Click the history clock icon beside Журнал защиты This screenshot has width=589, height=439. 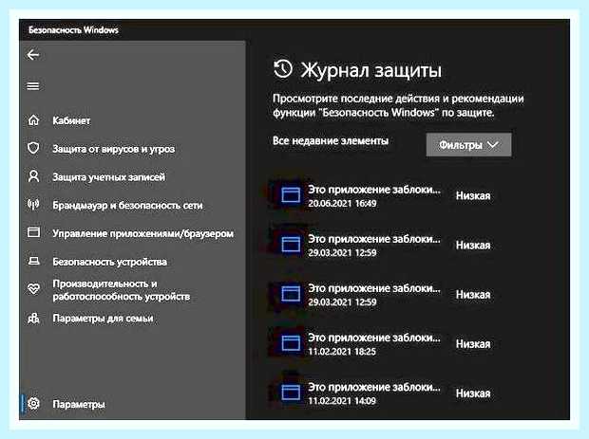click(x=282, y=69)
